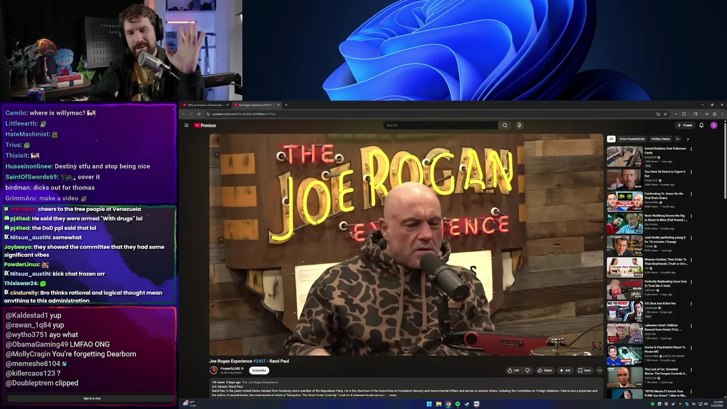727x409 pixels.
Task: Open options for Confronting Dr. Amen video
Action: [691, 194]
